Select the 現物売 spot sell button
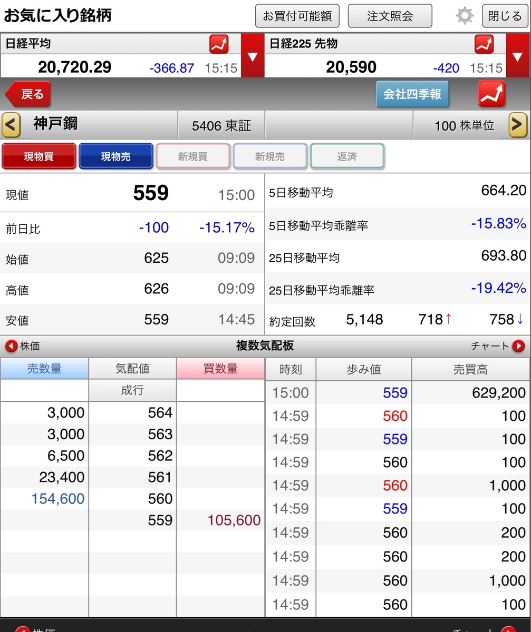Viewport: 531px width, 632px height. click(116, 156)
